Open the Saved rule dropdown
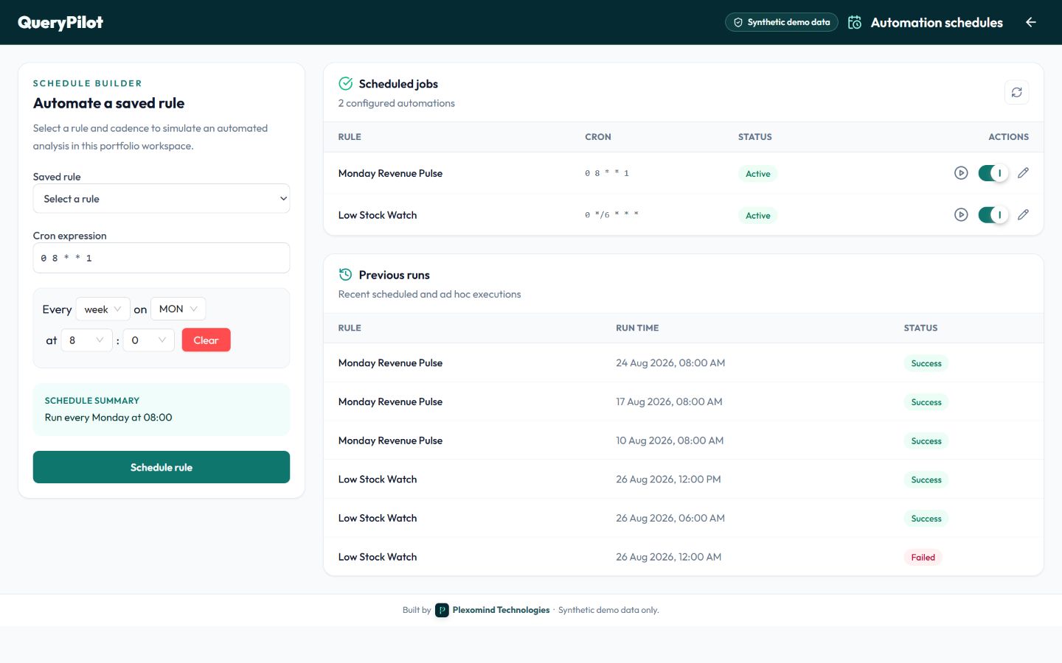 (162, 199)
